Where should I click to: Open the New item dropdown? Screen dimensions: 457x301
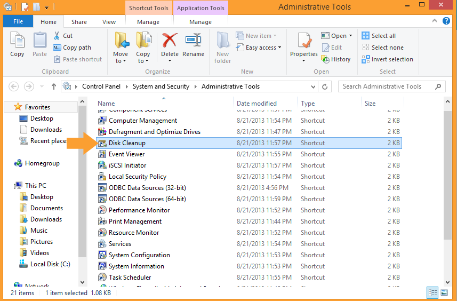point(256,36)
